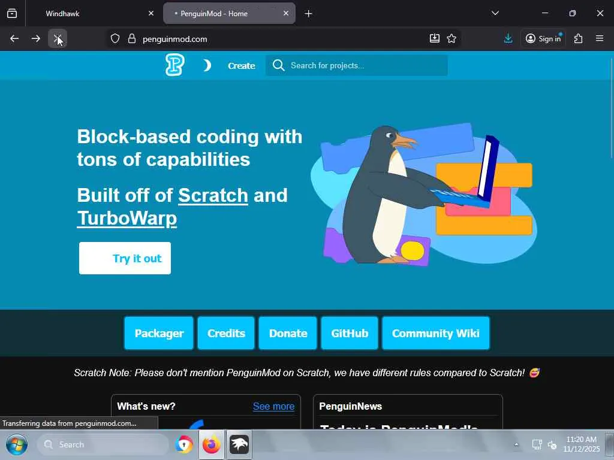Screen dimensions: 614x460
Task: Open the GitHub button
Action: (350, 333)
